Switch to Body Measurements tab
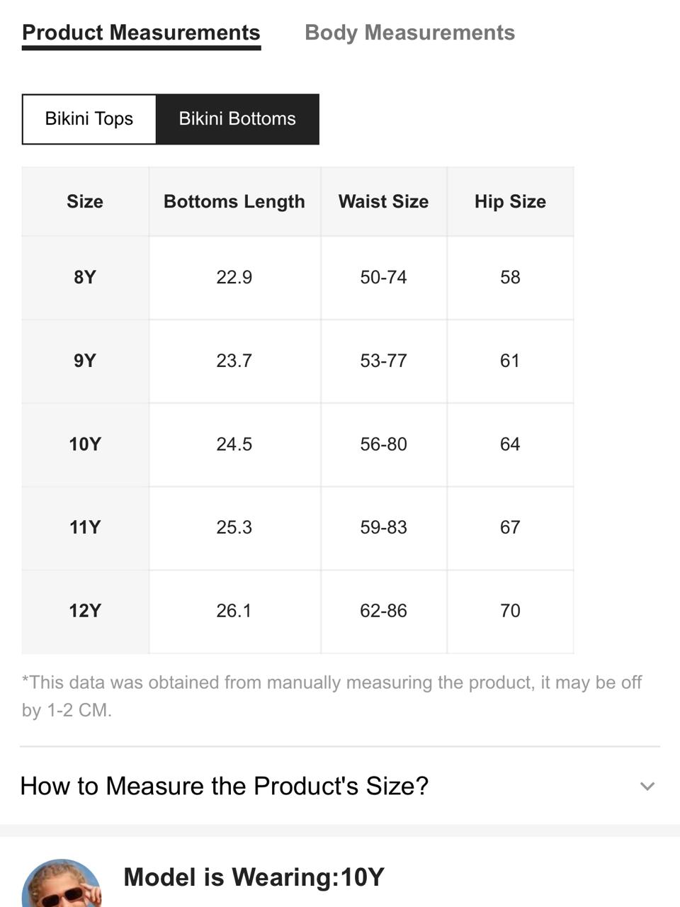The image size is (680, 907). tap(409, 33)
